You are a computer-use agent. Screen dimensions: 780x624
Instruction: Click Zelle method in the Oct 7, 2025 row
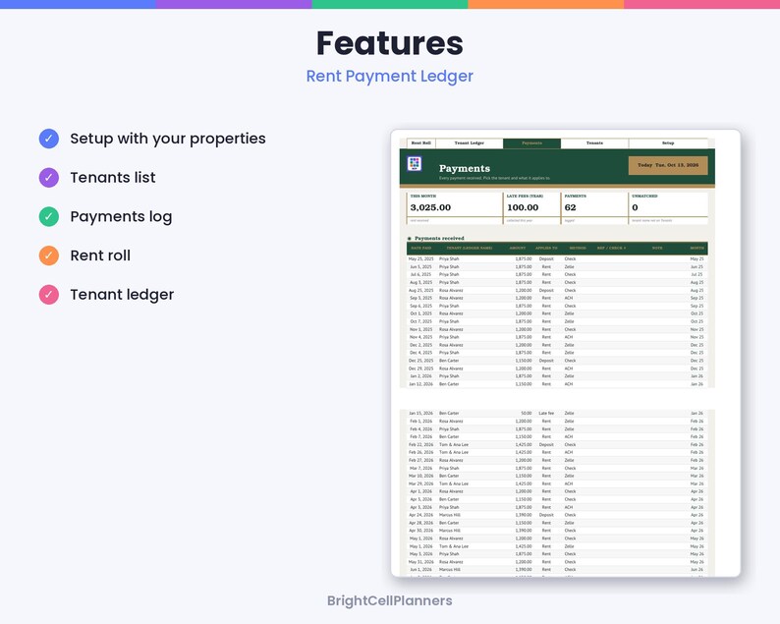569,322
